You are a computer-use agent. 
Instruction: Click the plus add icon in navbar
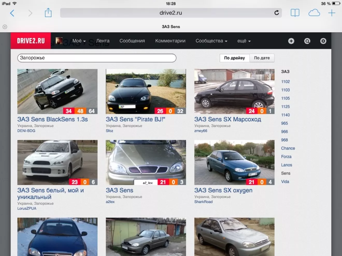click(x=291, y=41)
